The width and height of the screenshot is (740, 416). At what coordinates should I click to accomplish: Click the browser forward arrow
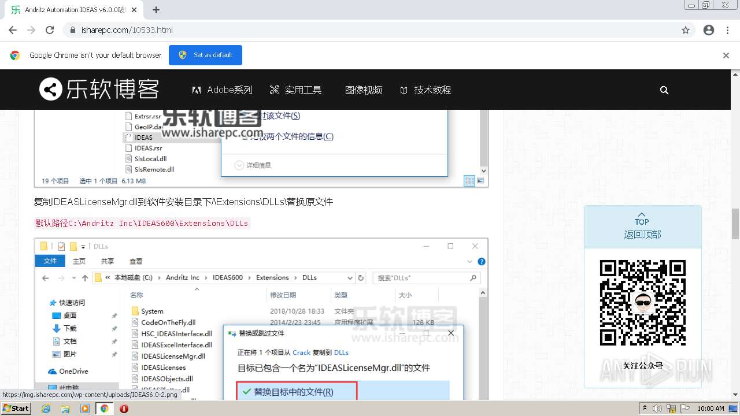[31, 30]
